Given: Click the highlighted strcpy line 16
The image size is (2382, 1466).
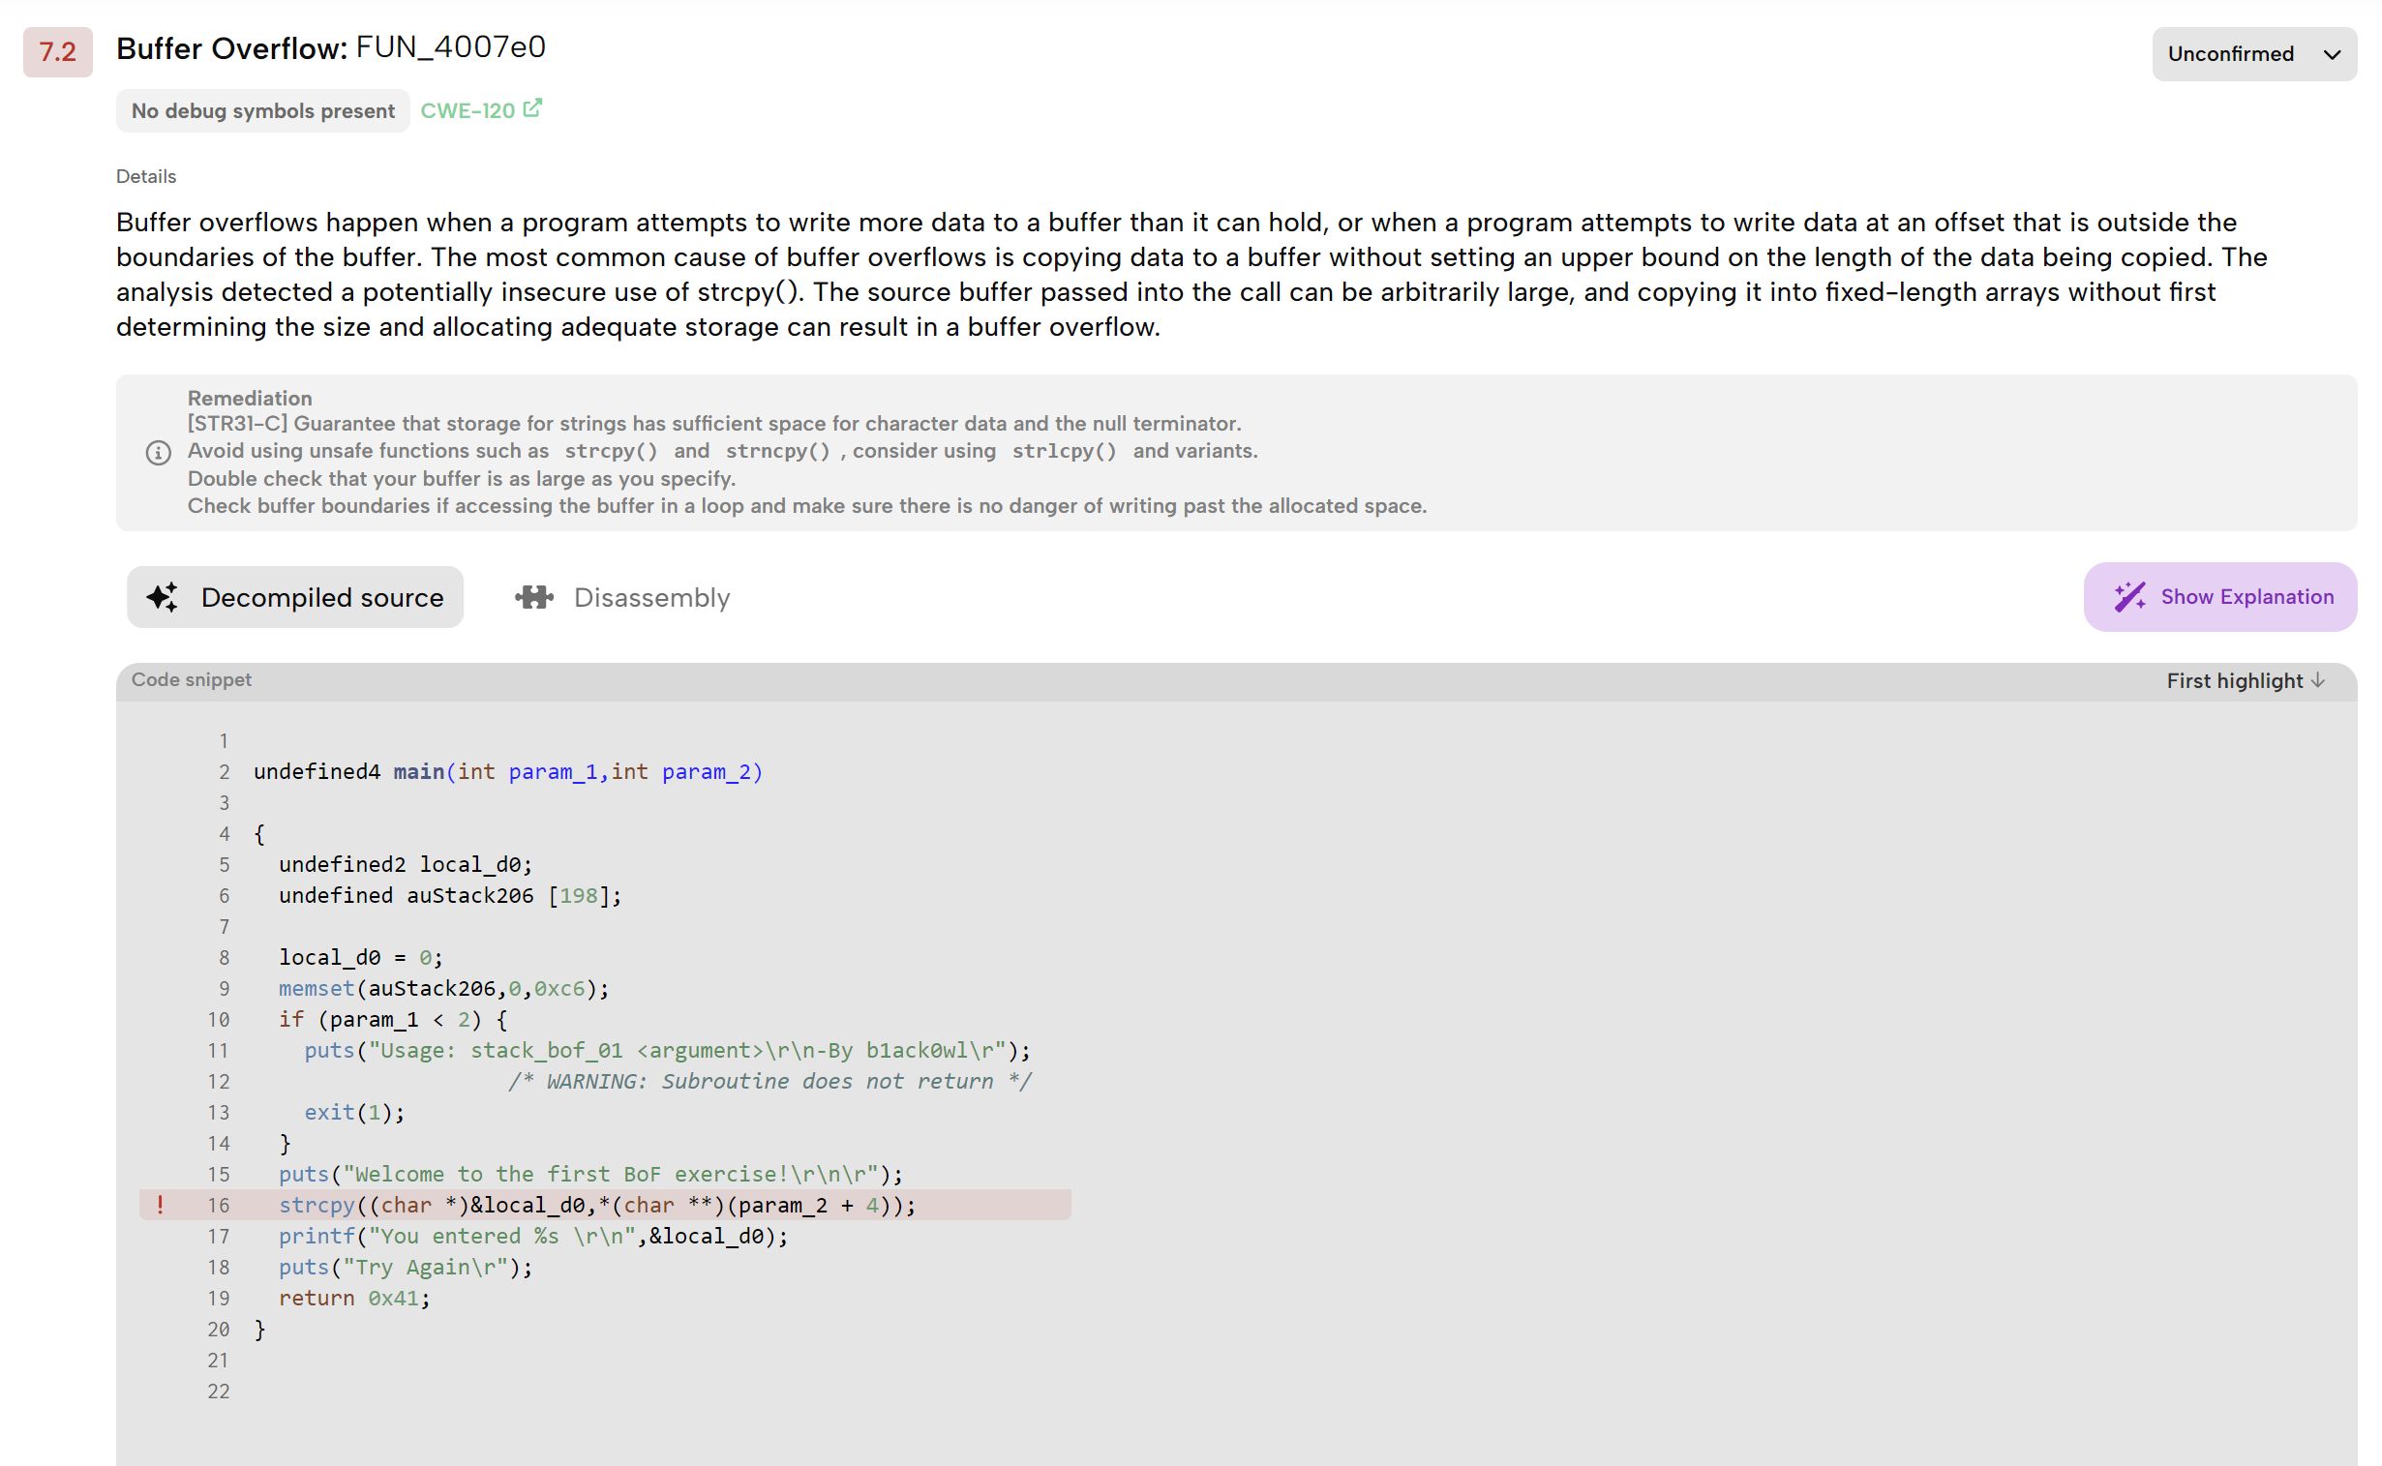Looking at the screenshot, I should [605, 1205].
